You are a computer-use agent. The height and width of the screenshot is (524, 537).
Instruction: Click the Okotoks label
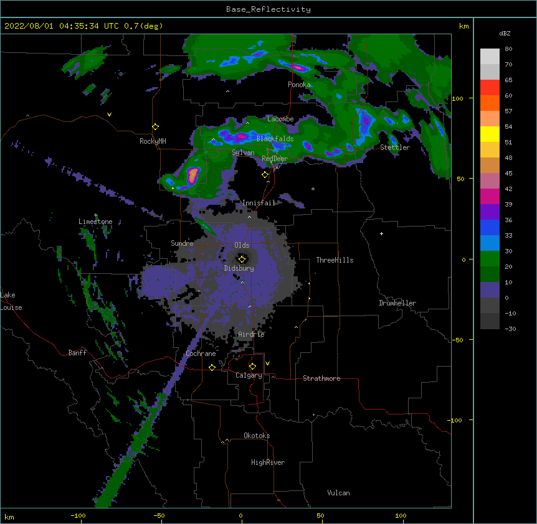pyautogui.click(x=257, y=436)
